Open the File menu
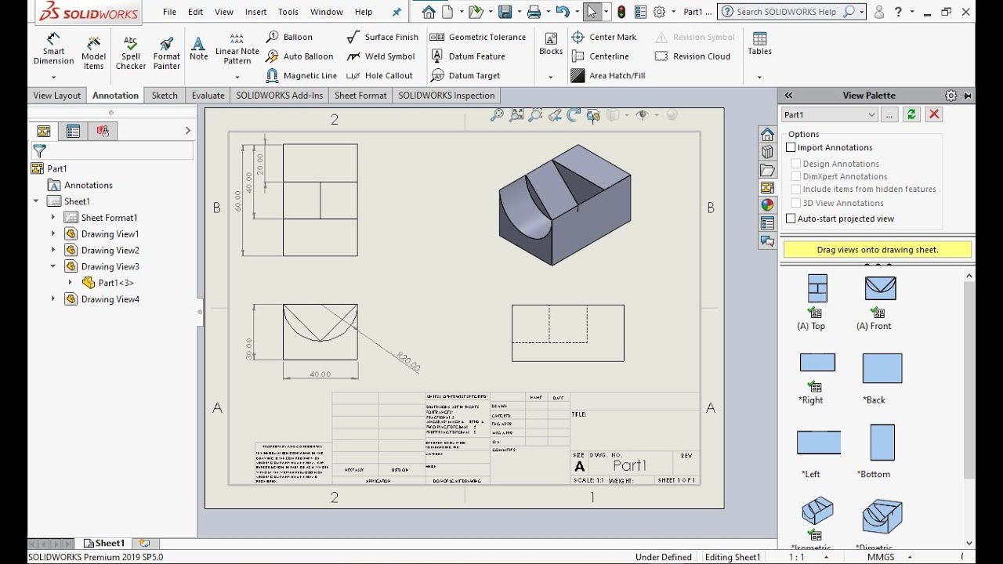 click(169, 12)
